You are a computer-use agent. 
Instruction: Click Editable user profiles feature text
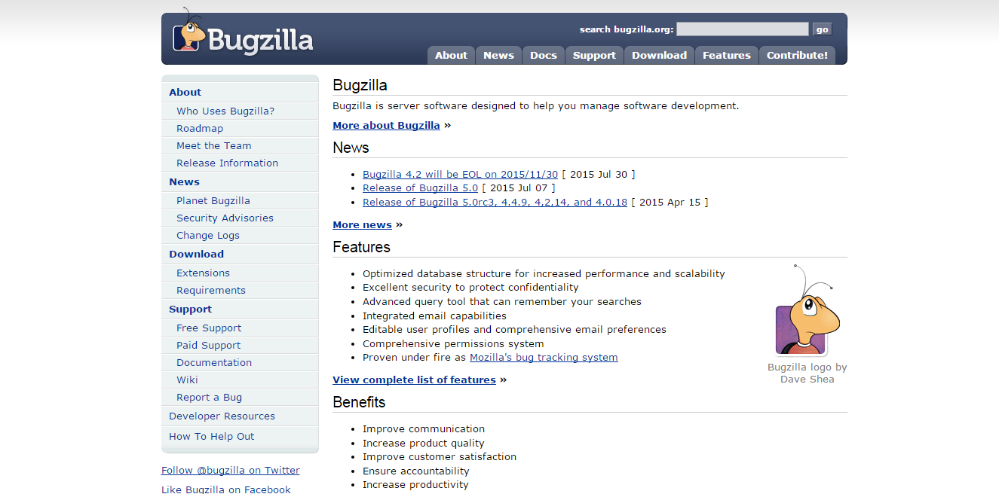point(514,329)
